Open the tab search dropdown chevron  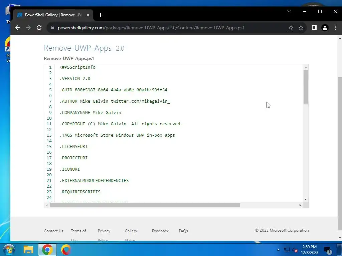pos(289,11)
